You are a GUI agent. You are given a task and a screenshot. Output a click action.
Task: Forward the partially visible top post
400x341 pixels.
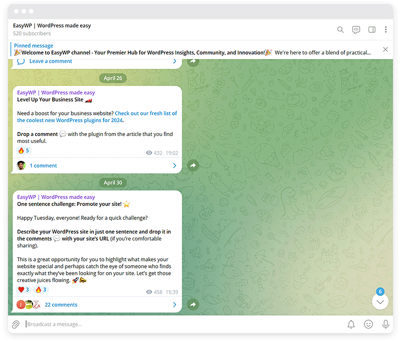coord(193,61)
